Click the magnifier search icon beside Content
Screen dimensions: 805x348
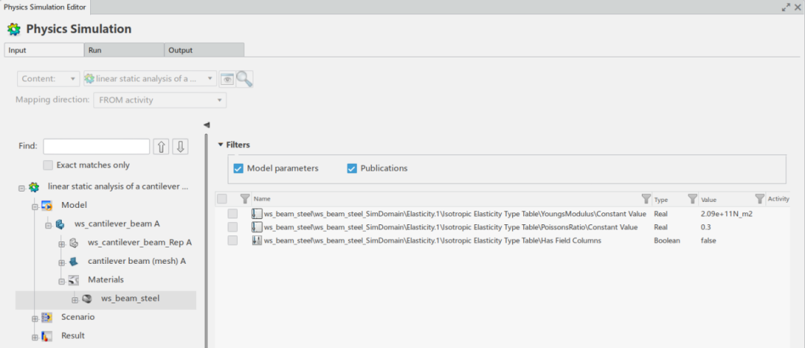click(245, 79)
